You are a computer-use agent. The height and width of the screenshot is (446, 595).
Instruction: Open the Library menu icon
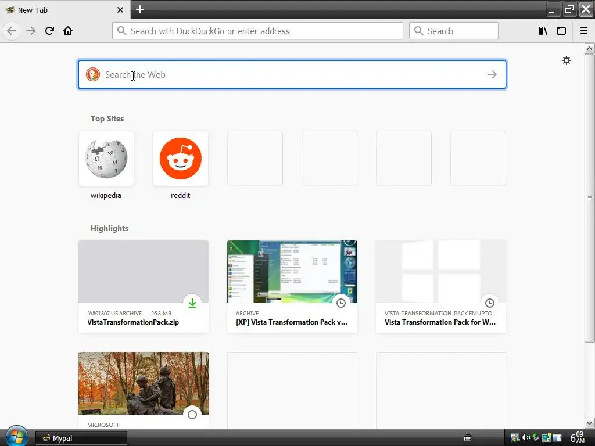click(543, 31)
